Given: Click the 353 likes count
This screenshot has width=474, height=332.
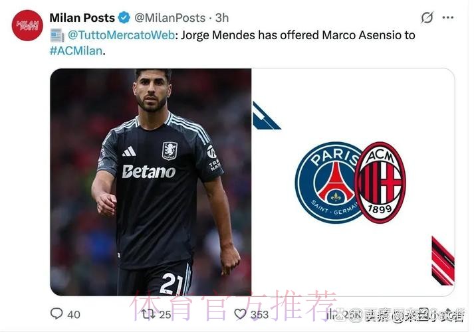Looking at the screenshot, I should 259,315.
